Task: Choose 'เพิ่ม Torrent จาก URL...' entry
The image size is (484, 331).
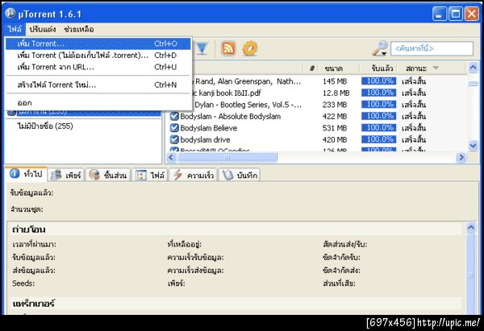Action: click(98, 67)
